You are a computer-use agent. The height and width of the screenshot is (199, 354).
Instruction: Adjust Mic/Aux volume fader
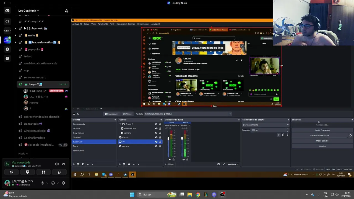pos(182,138)
